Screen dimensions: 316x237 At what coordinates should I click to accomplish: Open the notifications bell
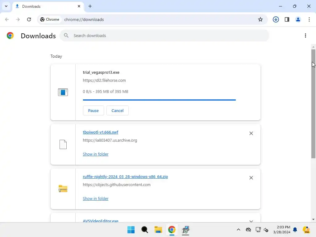point(295,230)
